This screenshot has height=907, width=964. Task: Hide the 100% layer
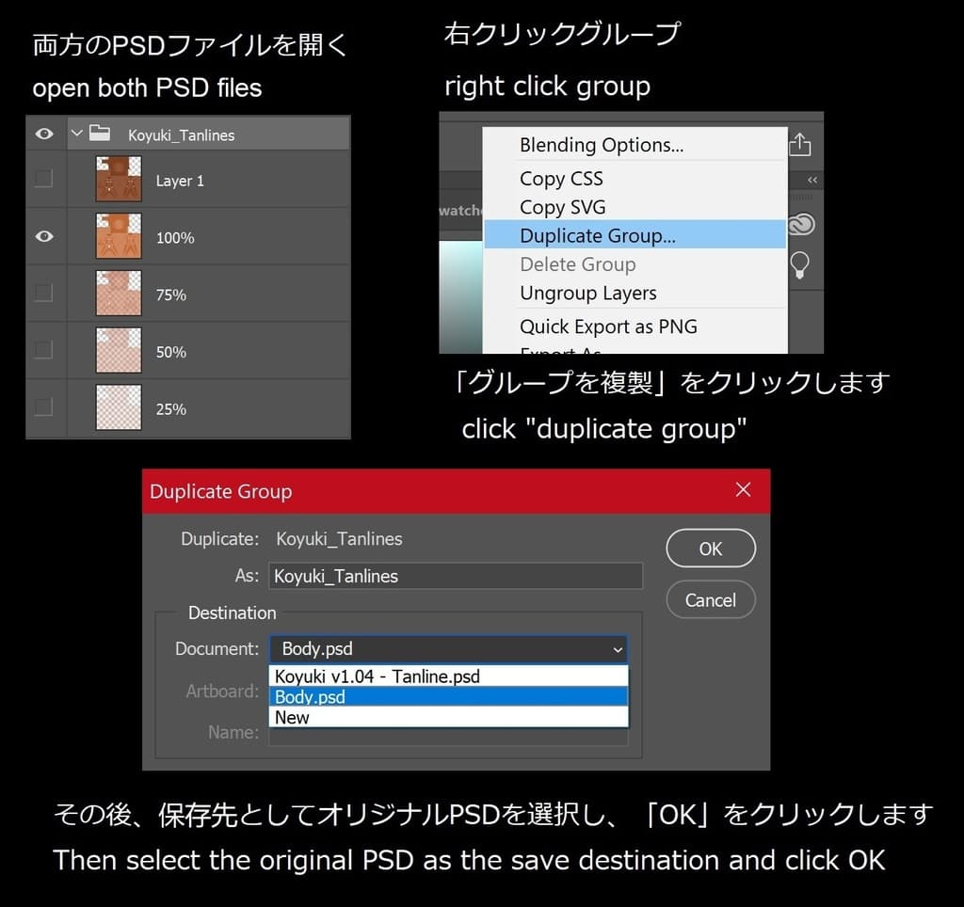(x=43, y=237)
